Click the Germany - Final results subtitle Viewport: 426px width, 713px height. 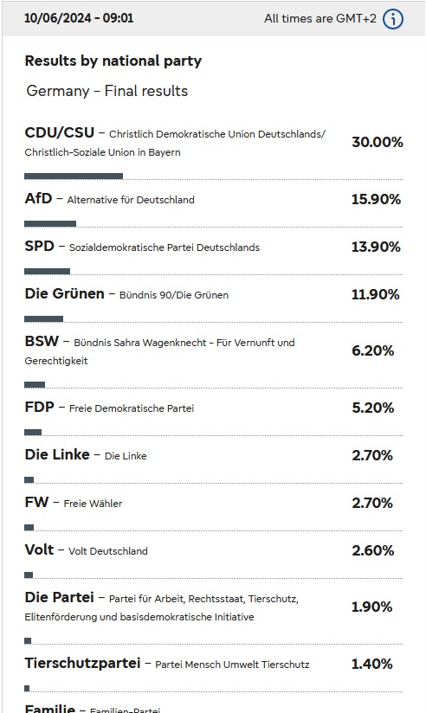[107, 91]
